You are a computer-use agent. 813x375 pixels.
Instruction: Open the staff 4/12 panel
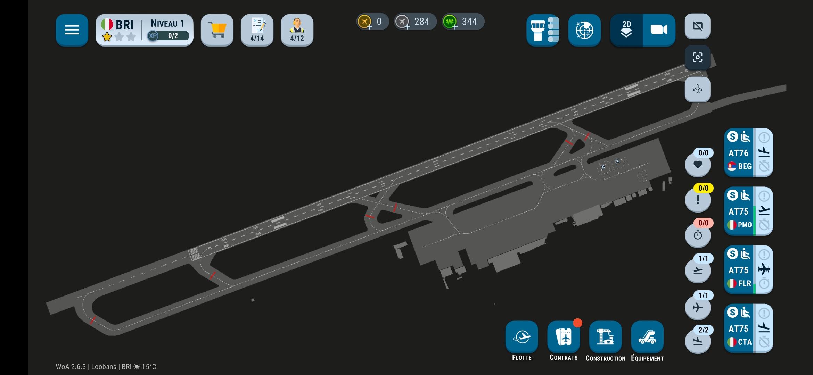pos(297,30)
